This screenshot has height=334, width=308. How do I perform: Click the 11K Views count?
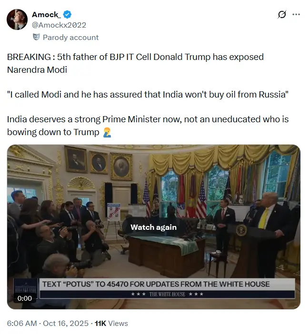click(111, 323)
